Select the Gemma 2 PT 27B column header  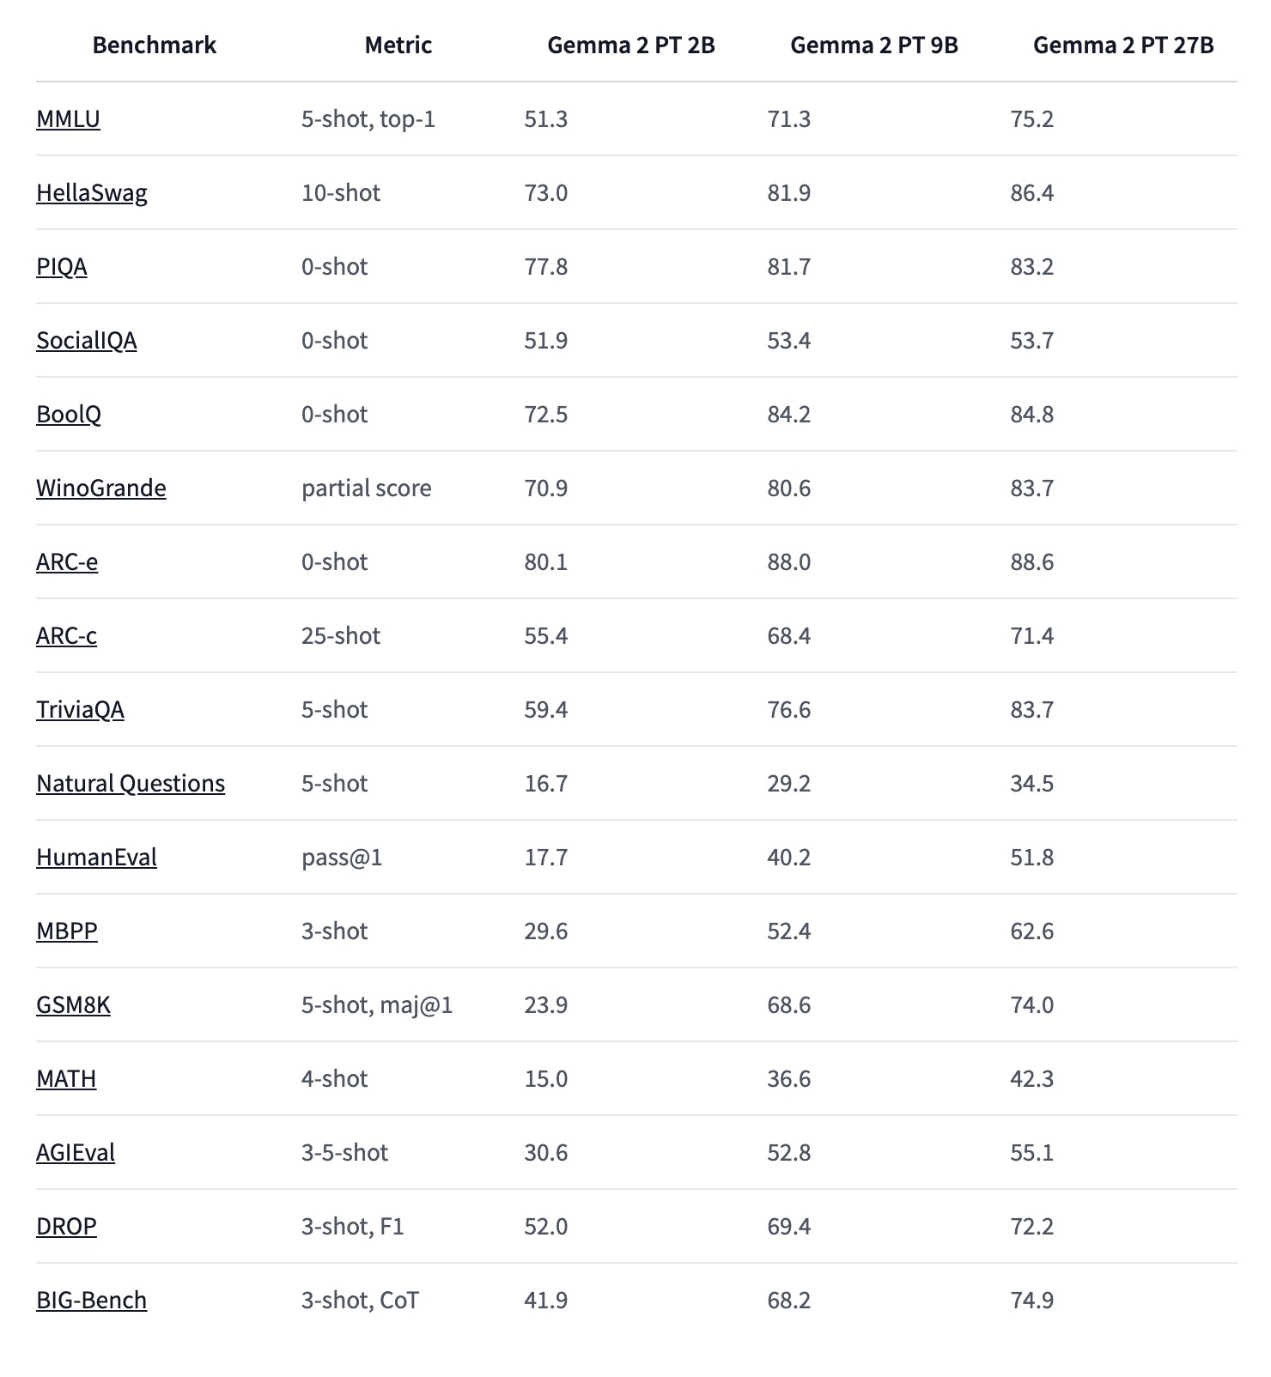pyautogui.click(x=1123, y=45)
